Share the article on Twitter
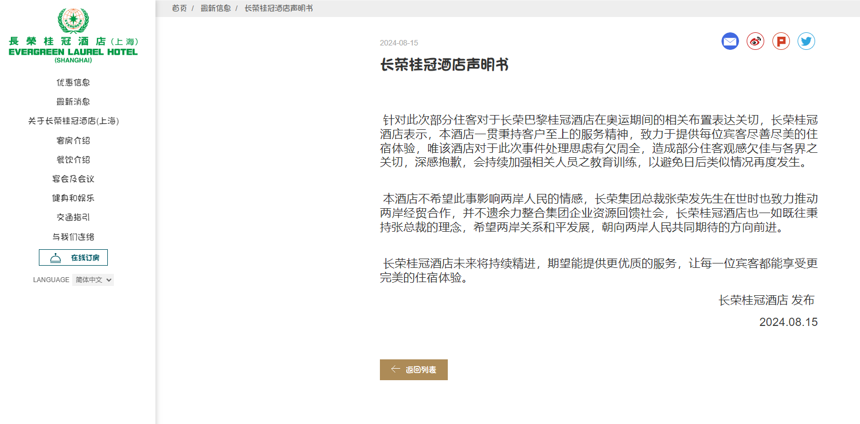 [x=806, y=41]
